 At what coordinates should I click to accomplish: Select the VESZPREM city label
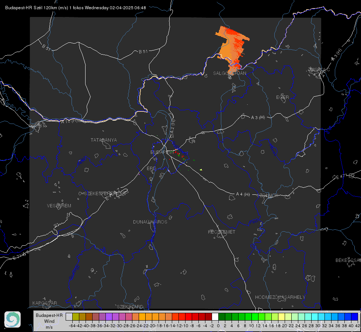coord(59,206)
